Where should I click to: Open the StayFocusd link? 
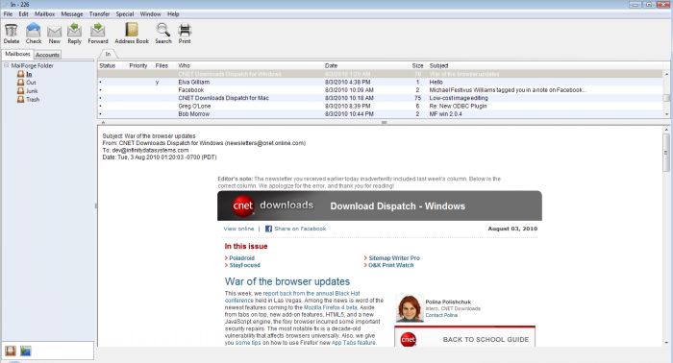[244, 265]
